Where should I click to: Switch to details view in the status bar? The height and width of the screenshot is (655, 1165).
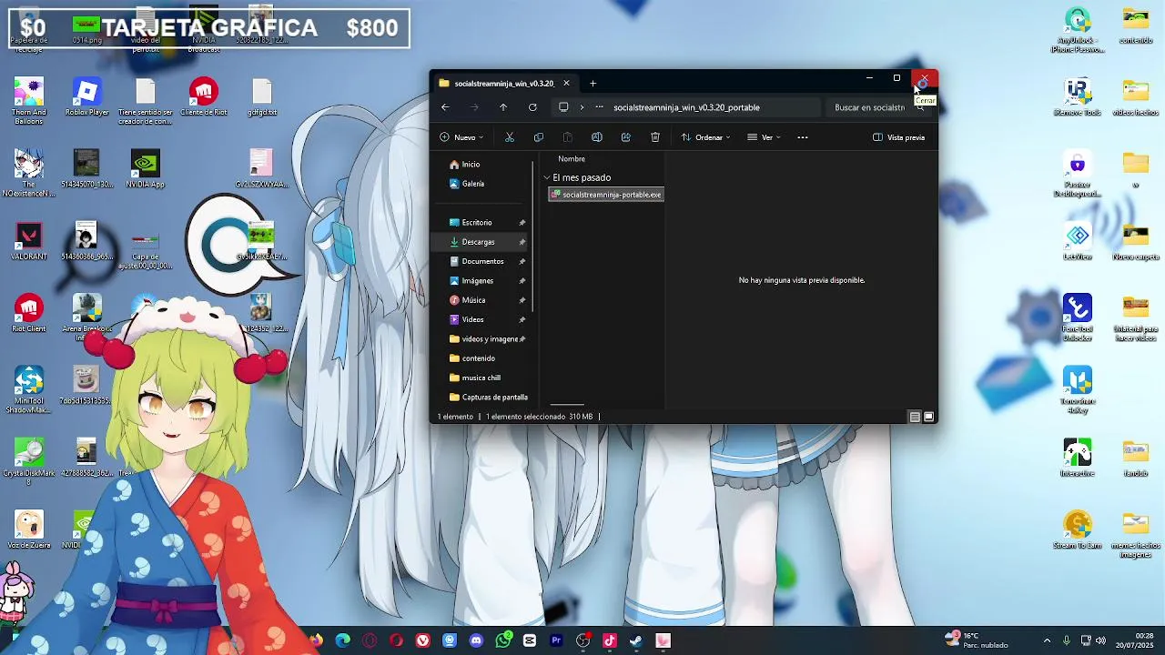(915, 417)
